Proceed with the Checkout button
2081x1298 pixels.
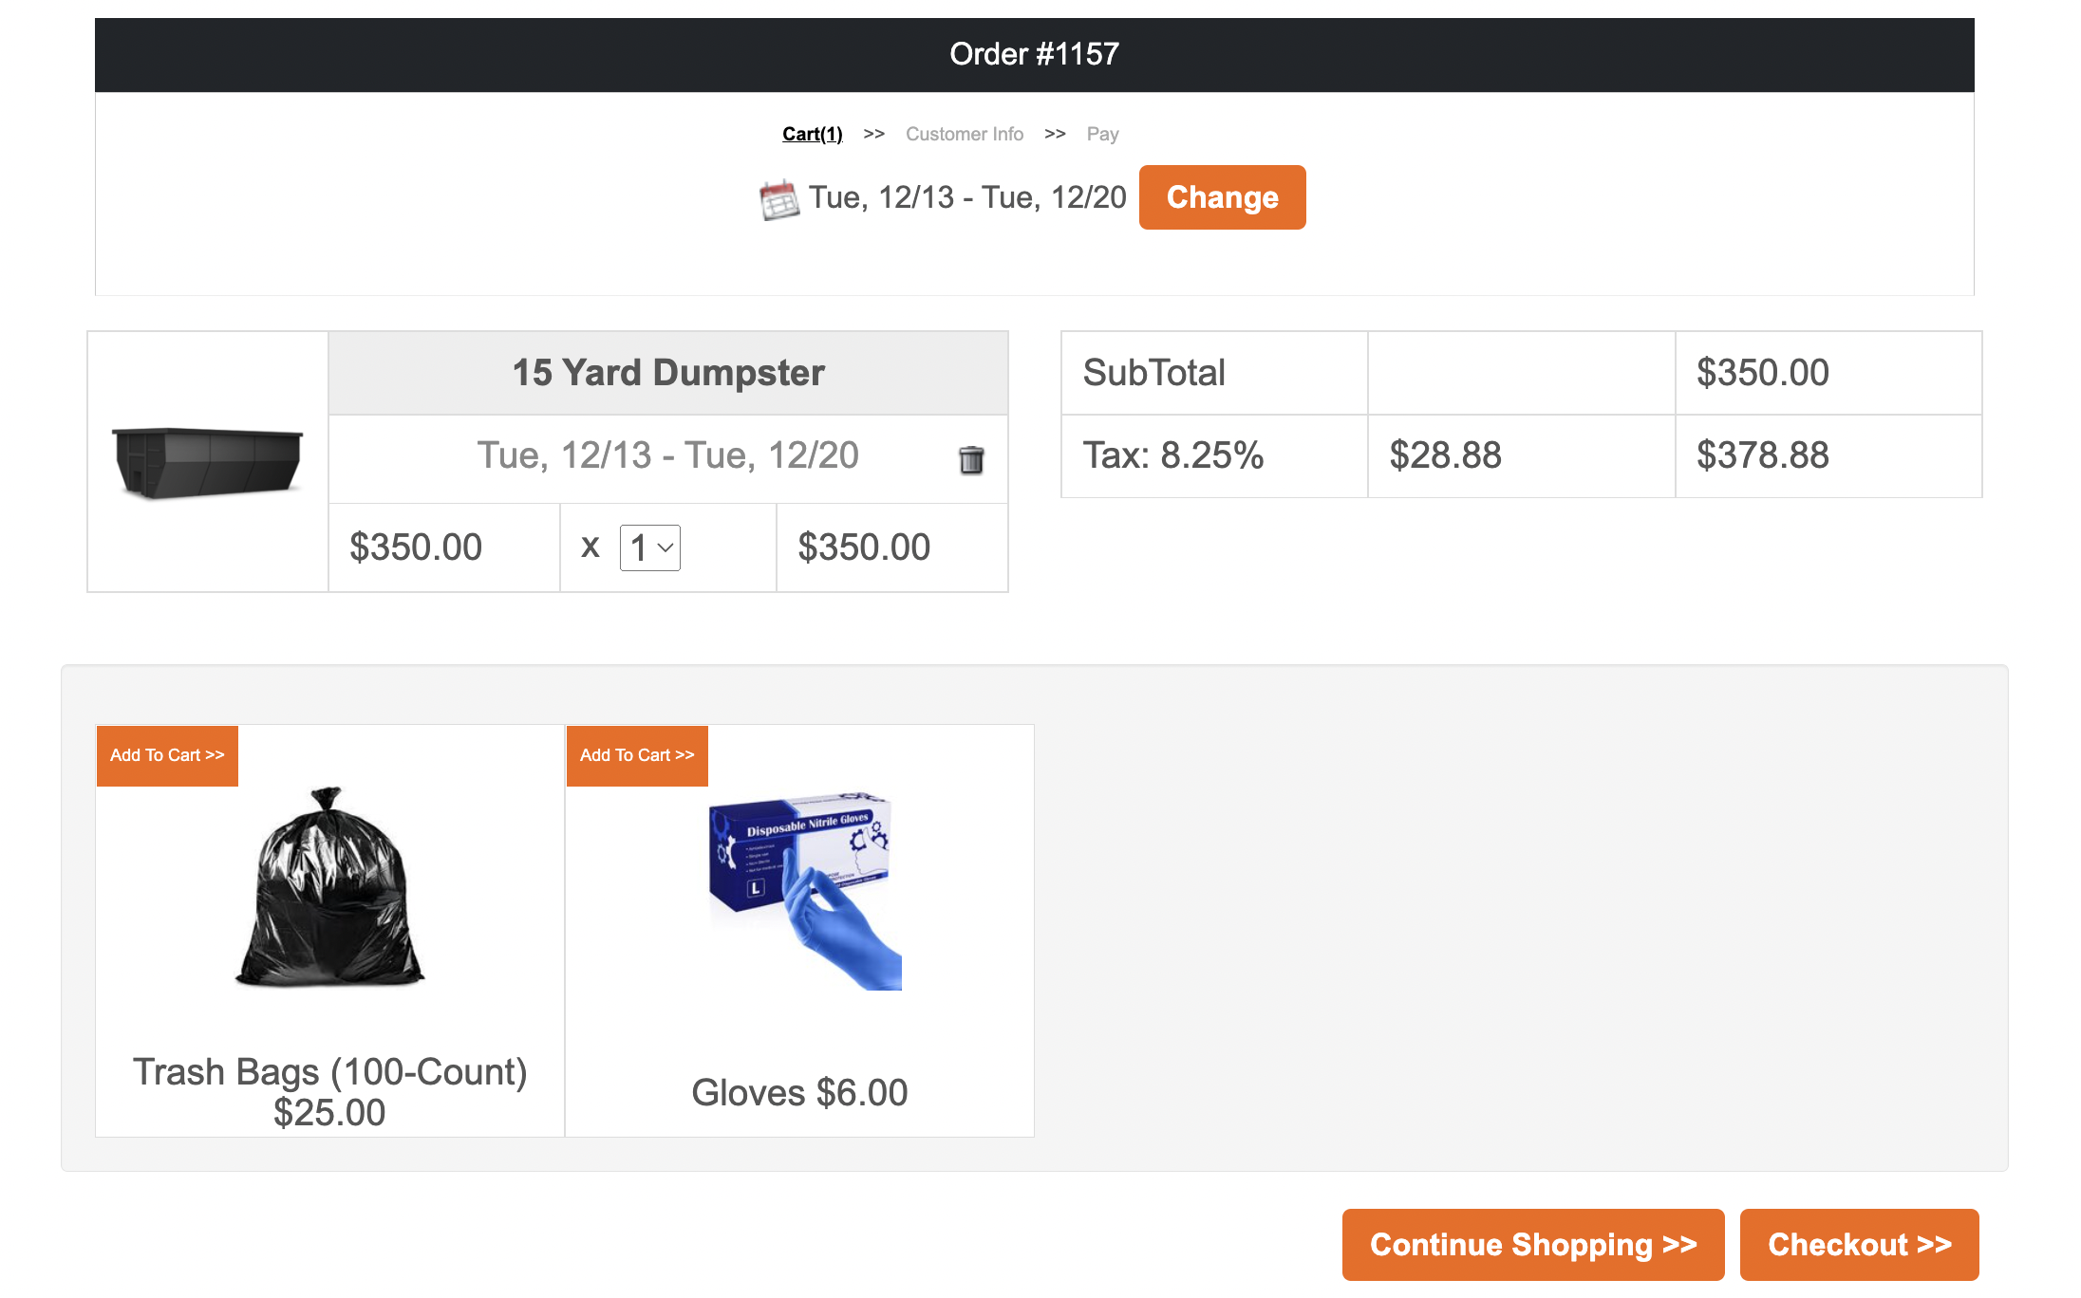pos(1859,1244)
